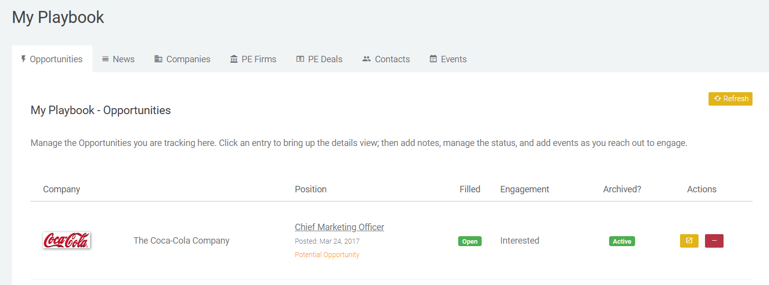Click the people icon beside Contacts
Image resolution: width=769 pixels, height=285 pixels.
[367, 59]
